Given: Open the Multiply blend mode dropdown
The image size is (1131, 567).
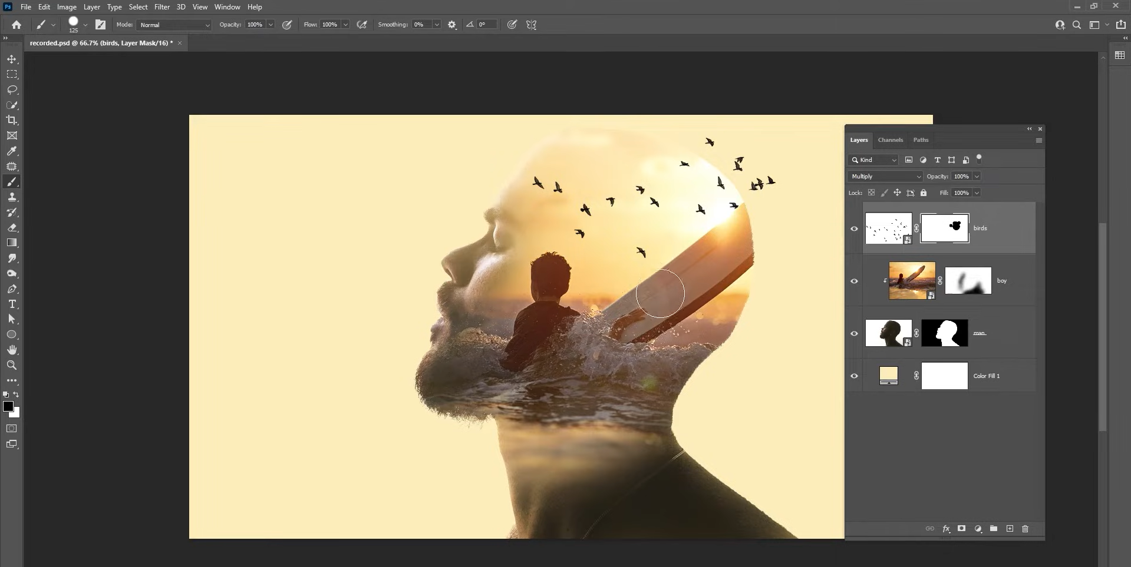Looking at the screenshot, I should pyautogui.click(x=885, y=176).
